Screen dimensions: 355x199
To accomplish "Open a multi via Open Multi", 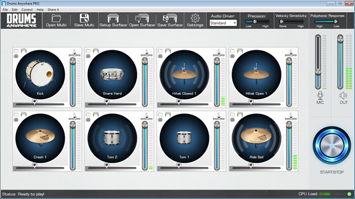I will pyautogui.click(x=56, y=21).
